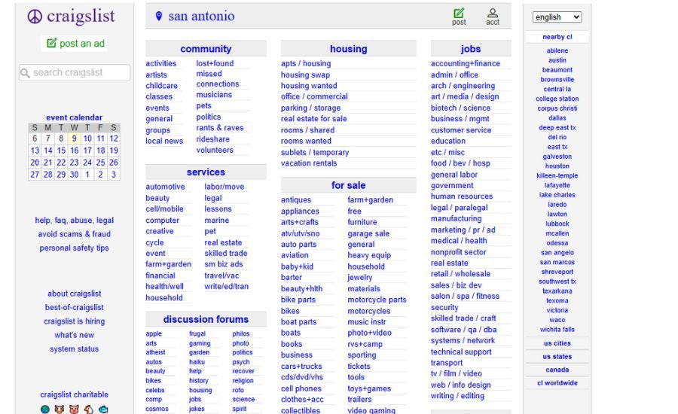Open real estate for sale category

click(314, 119)
